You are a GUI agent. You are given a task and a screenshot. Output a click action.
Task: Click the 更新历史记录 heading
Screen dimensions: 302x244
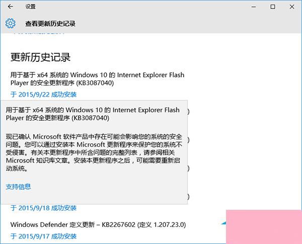click(x=40, y=57)
